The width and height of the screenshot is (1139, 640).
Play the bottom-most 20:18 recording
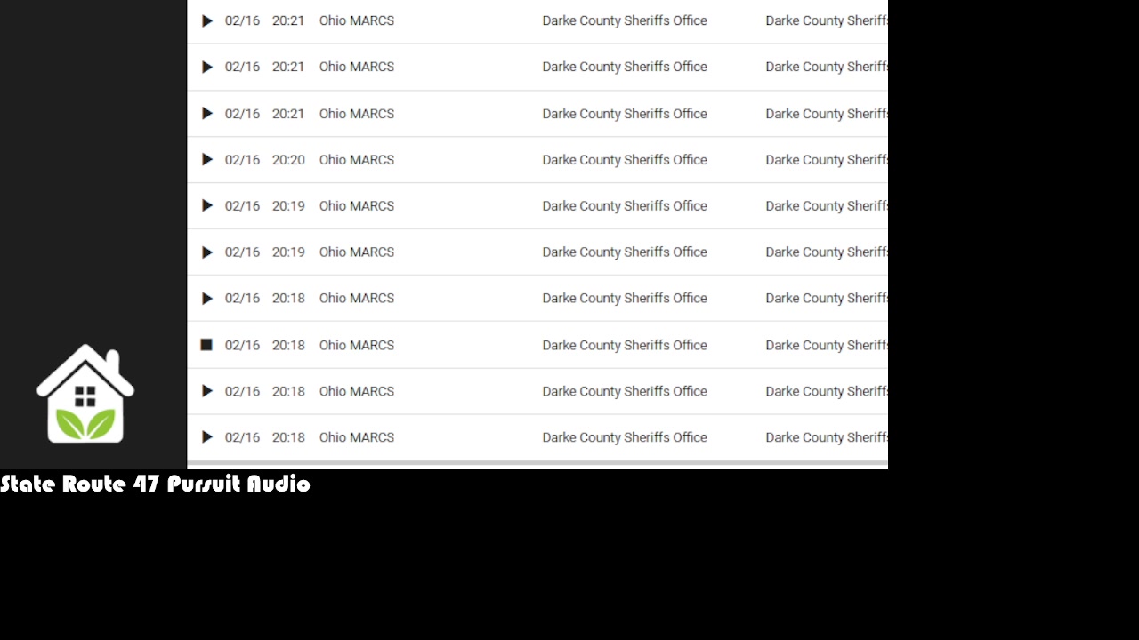pyautogui.click(x=207, y=437)
